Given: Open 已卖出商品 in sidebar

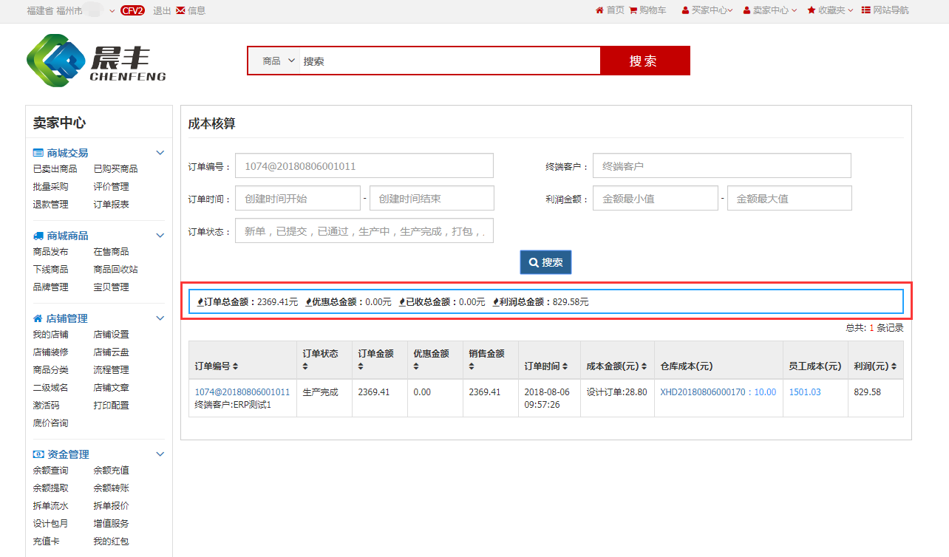Looking at the screenshot, I should (x=55, y=169).
